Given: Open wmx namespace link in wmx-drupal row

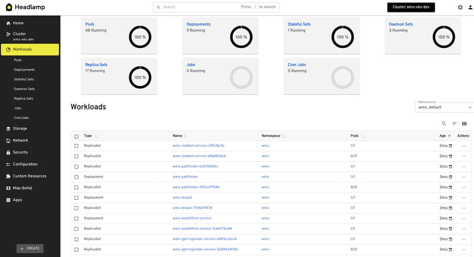Looking at the screenshot, I should click(x=265, y=198).
